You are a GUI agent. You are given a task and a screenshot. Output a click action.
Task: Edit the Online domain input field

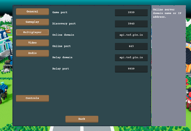[x=131, y=35]
